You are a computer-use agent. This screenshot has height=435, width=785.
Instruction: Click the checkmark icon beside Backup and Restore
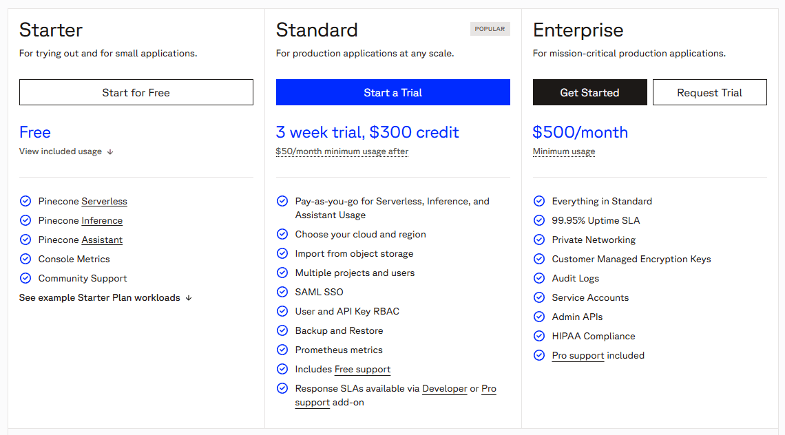pyautogui.click(x=282, y=330)
